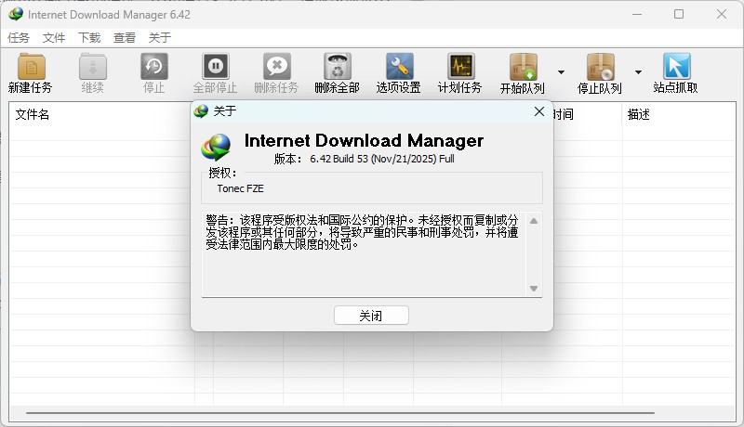Click the small IDM icon in 关于 dialog title bar
This screenshot has width=744, height=427.
201,111
